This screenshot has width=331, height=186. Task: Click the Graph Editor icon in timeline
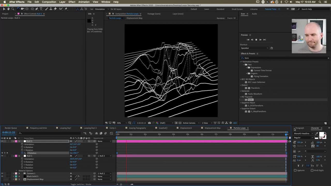point(111,133)
